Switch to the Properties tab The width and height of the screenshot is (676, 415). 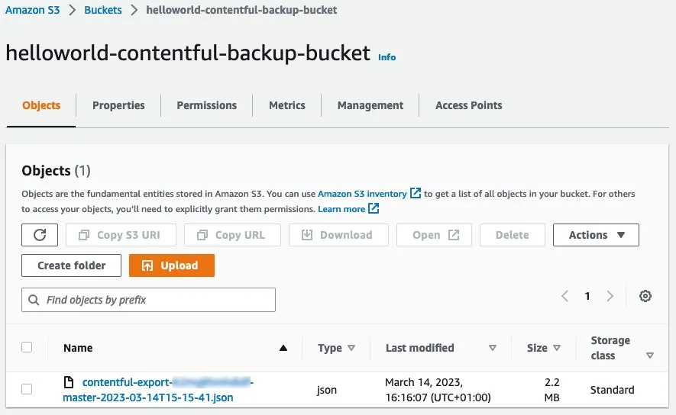click(118, 105)
